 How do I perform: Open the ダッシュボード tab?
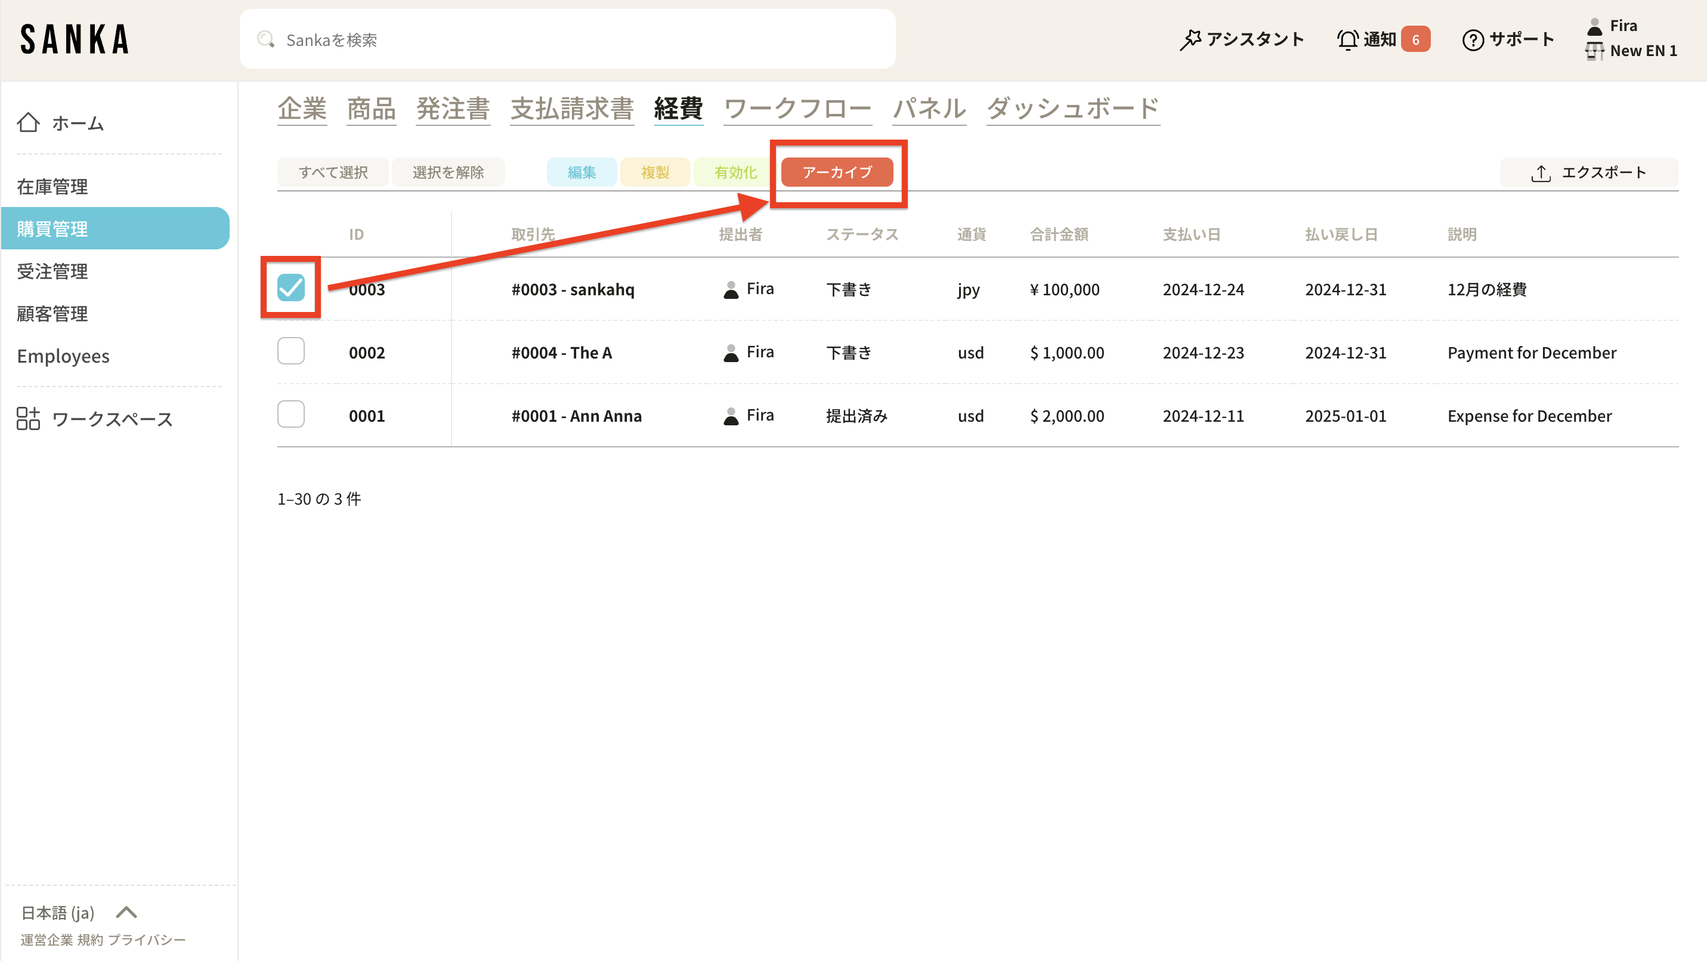(x=1073, y=109)
